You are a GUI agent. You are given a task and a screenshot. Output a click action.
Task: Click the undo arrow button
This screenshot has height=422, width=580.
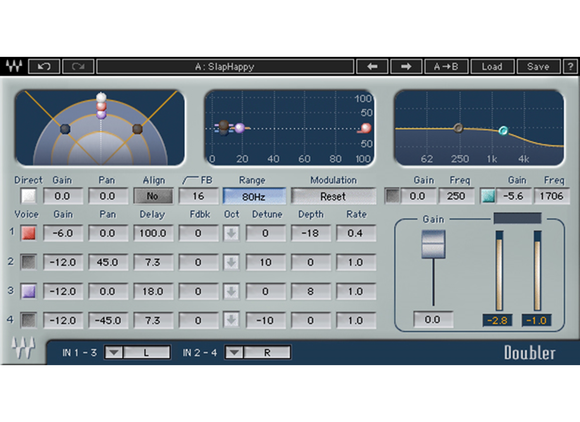(44, 67)
